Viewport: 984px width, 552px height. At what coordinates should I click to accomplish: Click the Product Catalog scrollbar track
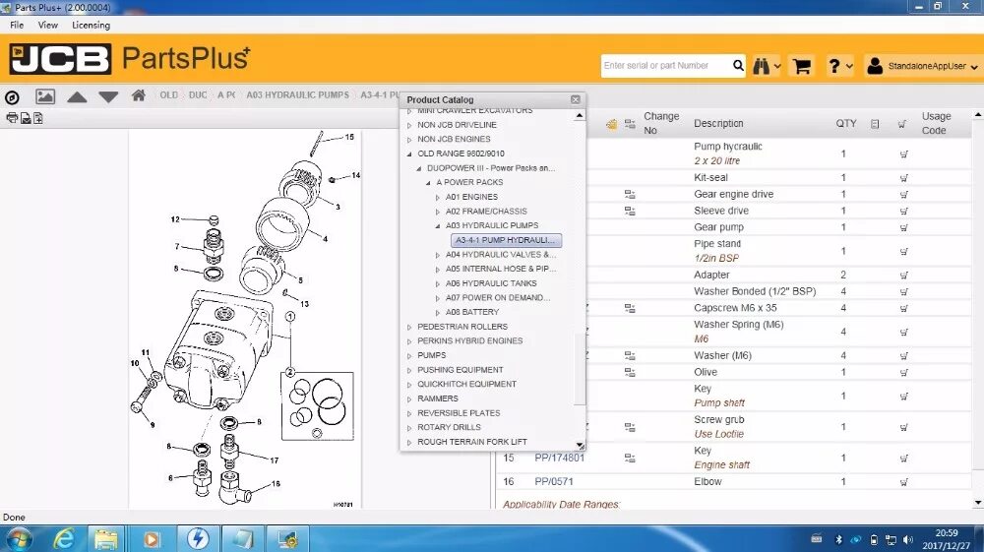point(580,279)
